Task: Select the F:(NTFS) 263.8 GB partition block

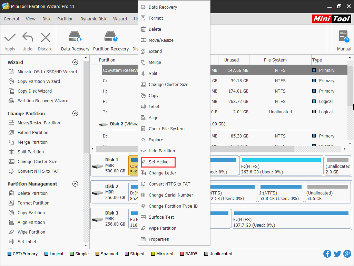Action: pyautogui.click(x=281, y=166)
